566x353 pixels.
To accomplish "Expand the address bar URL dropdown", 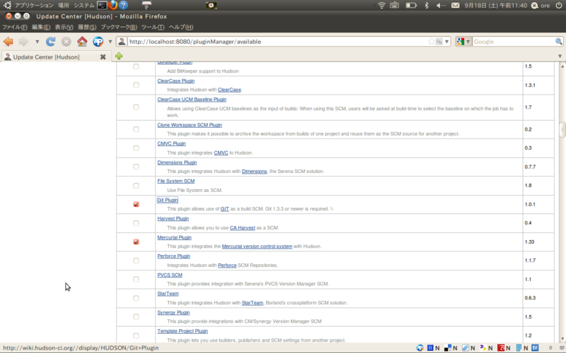I will click(447, 42).
